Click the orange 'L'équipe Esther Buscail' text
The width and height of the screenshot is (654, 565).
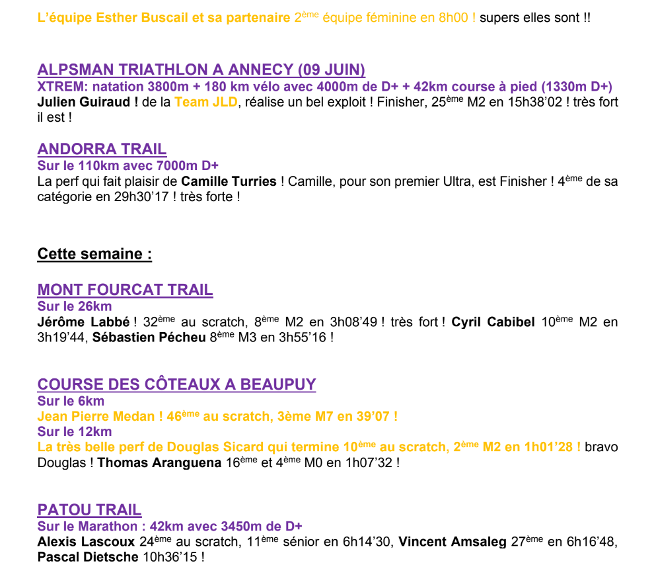click(112, 18)
